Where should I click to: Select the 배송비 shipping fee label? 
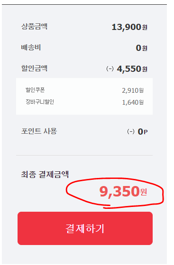click(x=31, y=48)
